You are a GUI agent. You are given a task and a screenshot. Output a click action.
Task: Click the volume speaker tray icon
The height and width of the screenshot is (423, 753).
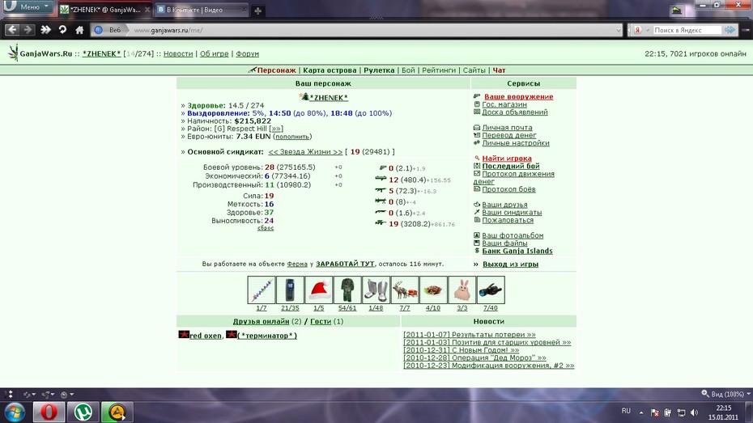pos(694,412)
